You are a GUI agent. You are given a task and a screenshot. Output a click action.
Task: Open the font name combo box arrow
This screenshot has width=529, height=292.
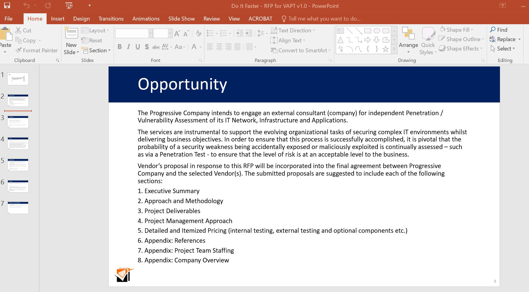coord(150,33)
